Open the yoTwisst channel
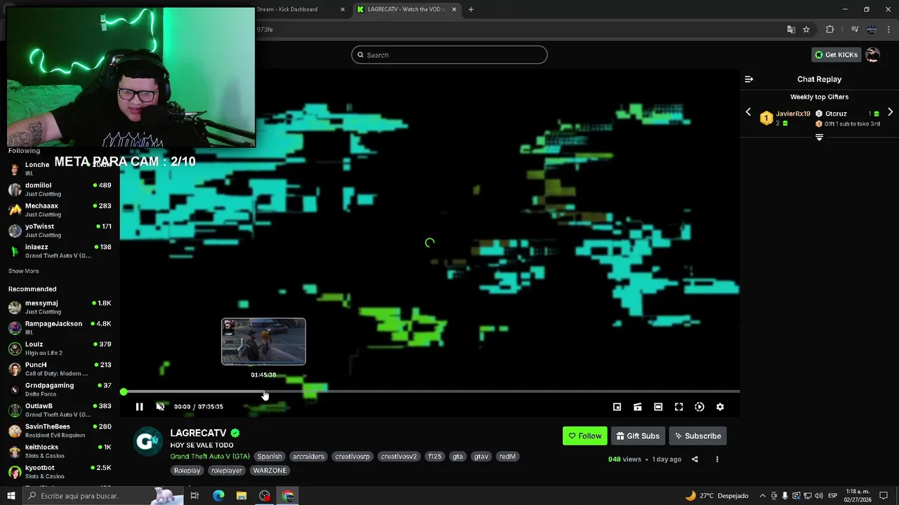Image resolution: width=899 pixels, height=505 pixels. [x=60, y=230]
